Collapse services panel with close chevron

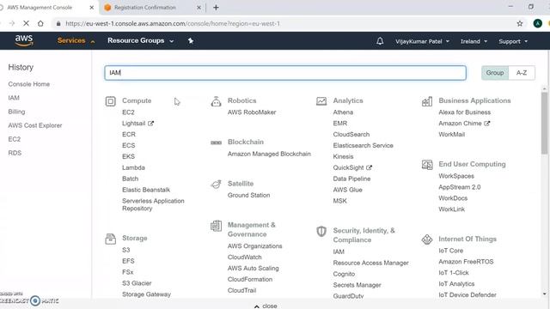[266, 306]
